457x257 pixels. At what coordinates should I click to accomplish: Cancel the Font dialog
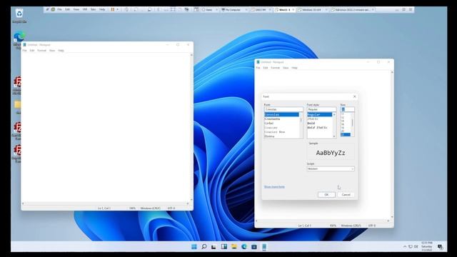(x=346, y=194)
